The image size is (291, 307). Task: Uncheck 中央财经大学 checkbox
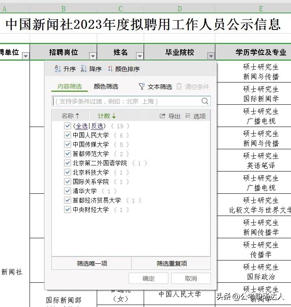68,210
